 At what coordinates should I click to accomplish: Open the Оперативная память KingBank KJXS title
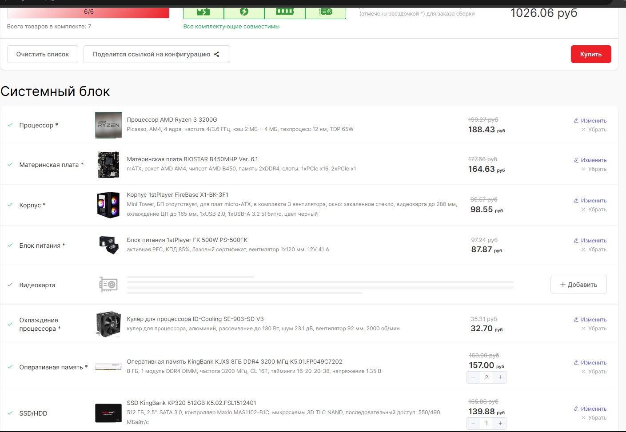pos(235,362)
